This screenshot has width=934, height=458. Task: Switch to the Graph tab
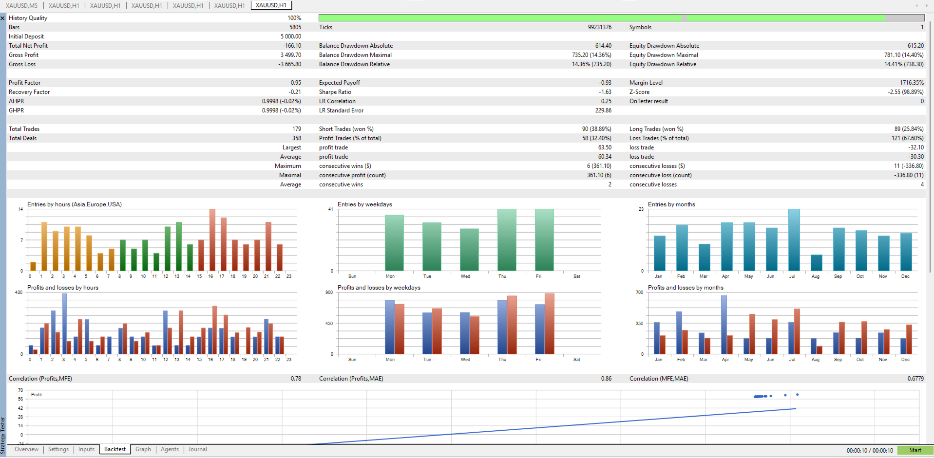[x=143, y=449]
